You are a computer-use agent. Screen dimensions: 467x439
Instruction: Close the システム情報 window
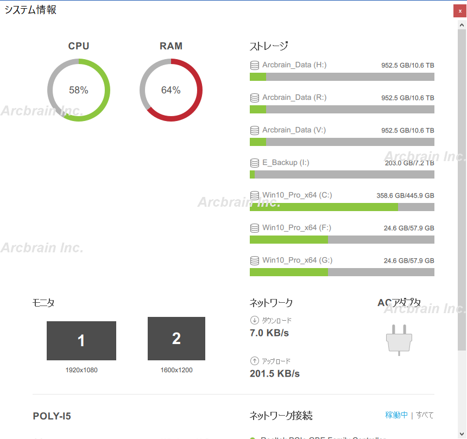460,11
